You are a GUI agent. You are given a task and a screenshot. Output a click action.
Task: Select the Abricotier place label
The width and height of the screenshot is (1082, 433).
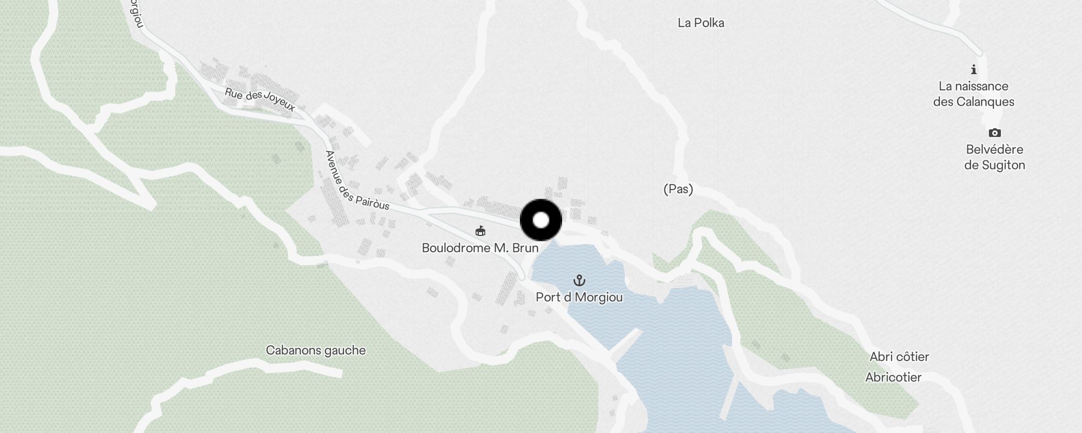tap(893, 377)
